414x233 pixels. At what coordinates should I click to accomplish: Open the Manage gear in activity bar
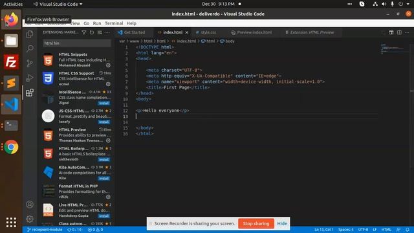click(x=30, y=219)
